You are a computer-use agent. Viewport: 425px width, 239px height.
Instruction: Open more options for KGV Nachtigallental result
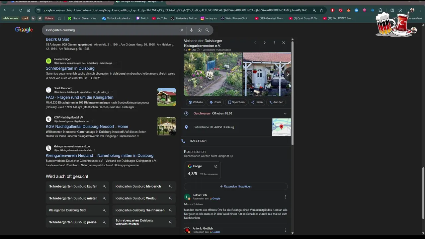(x=92, y=121)
